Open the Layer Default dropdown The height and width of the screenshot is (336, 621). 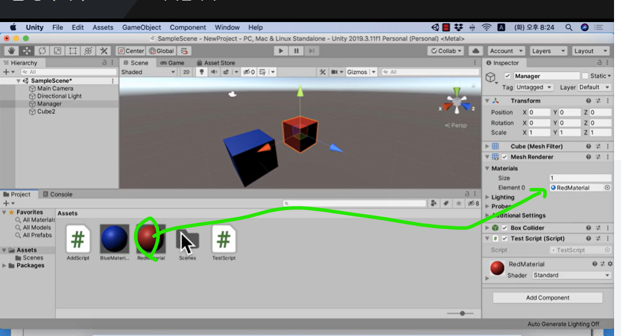click(594, 87)
